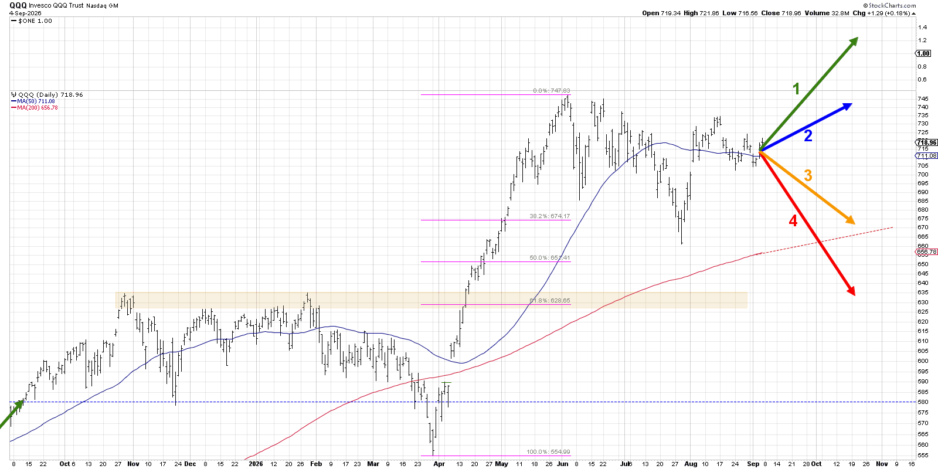Click the 600 price axis label
The width and height of the screenshot is (938, 469).
(x=923, y=361)
